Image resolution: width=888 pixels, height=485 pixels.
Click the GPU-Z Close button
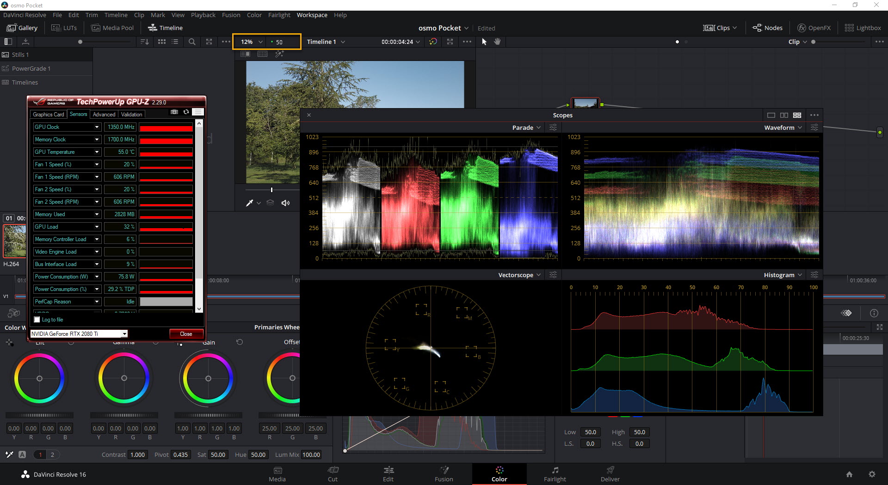pos(186,333)
